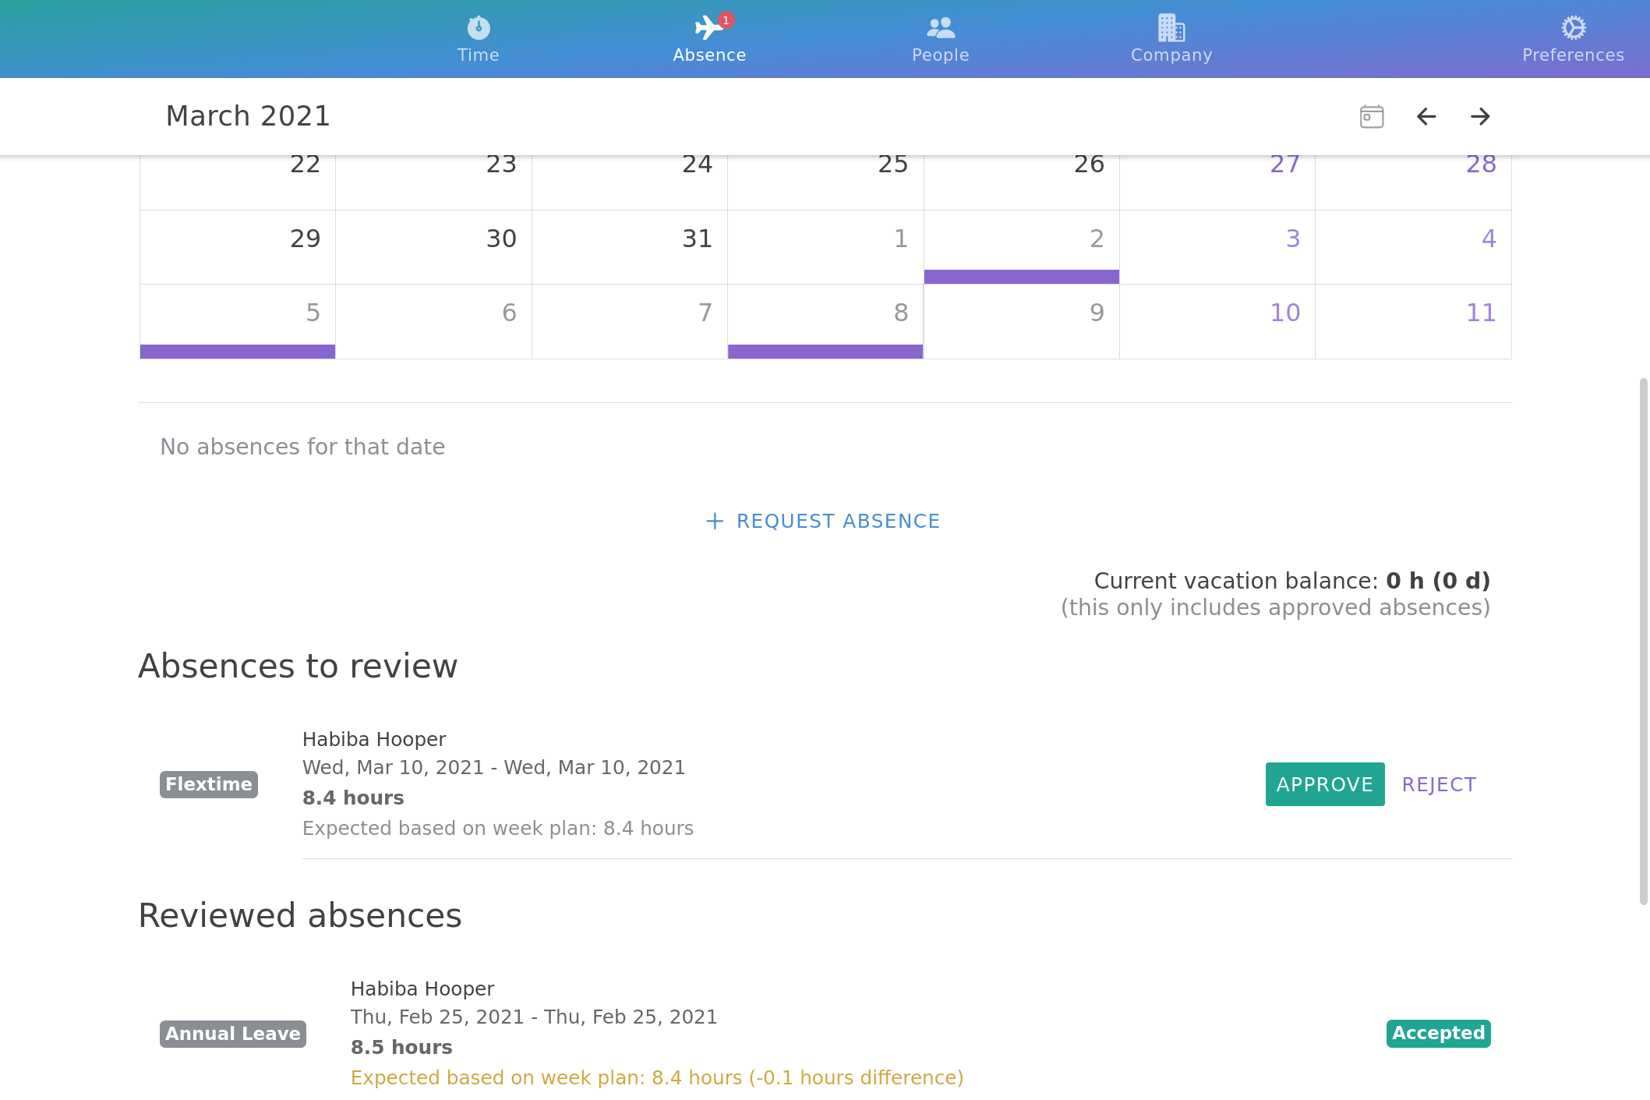Toggle Flextime absence label badge
Image resolution: width=1650 pixels, height=1100 pixels.
pos(210,783)
